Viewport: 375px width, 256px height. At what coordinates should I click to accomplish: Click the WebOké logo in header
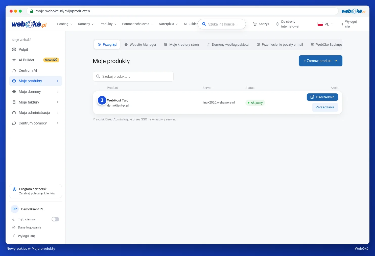[x=29, y=24]
